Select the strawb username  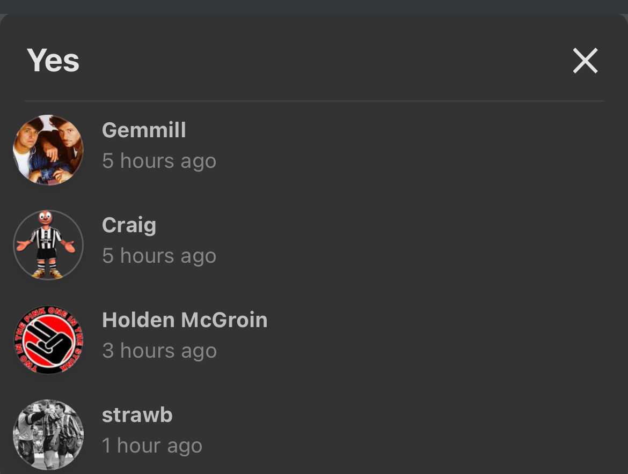coord(137,415)
